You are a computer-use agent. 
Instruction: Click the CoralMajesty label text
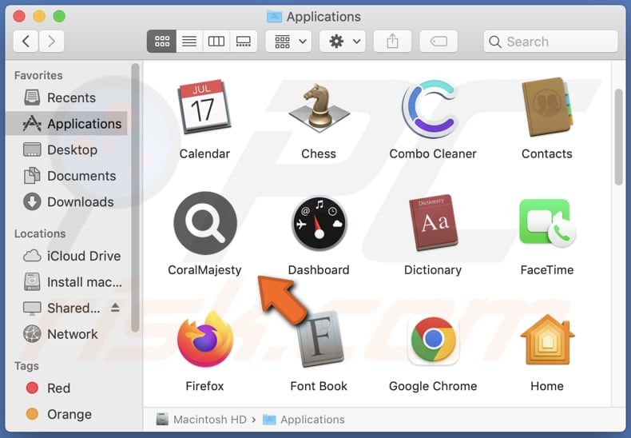(204, 269)
